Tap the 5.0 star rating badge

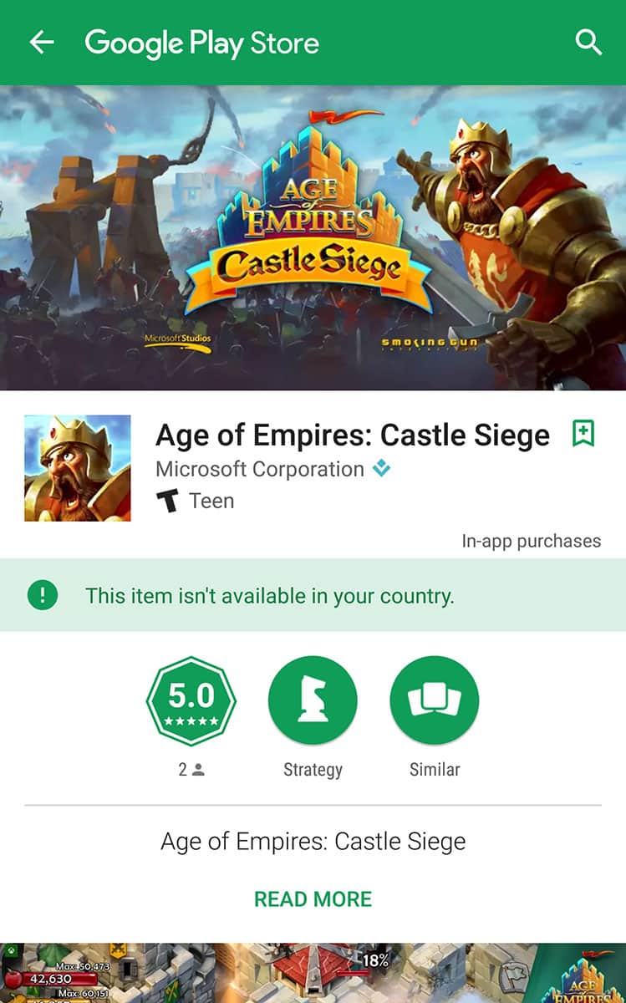click(191, 700)
